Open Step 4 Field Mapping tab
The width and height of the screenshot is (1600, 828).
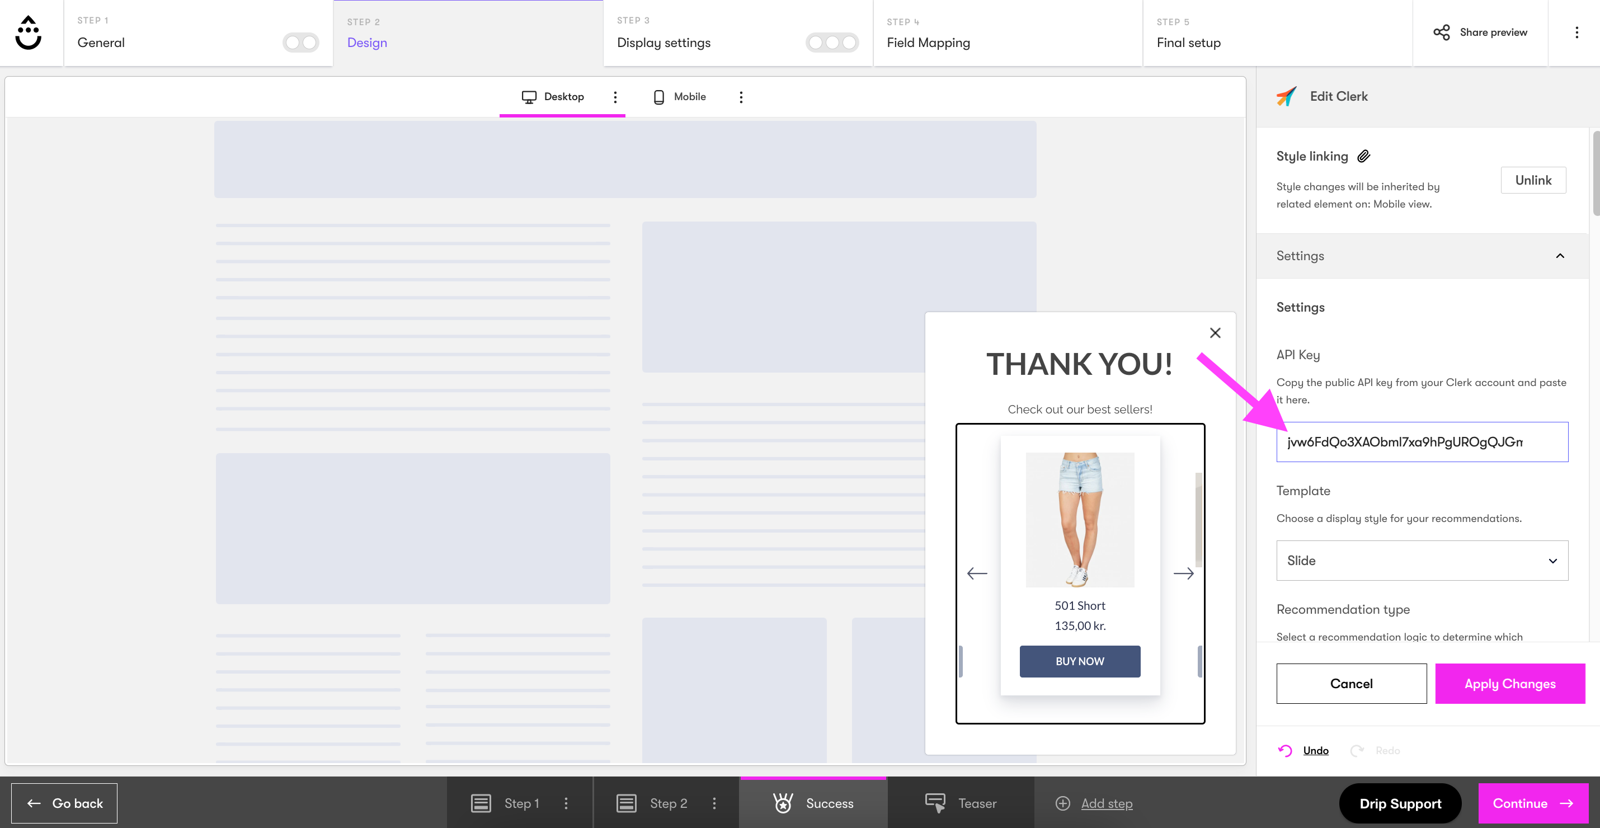1008,33
